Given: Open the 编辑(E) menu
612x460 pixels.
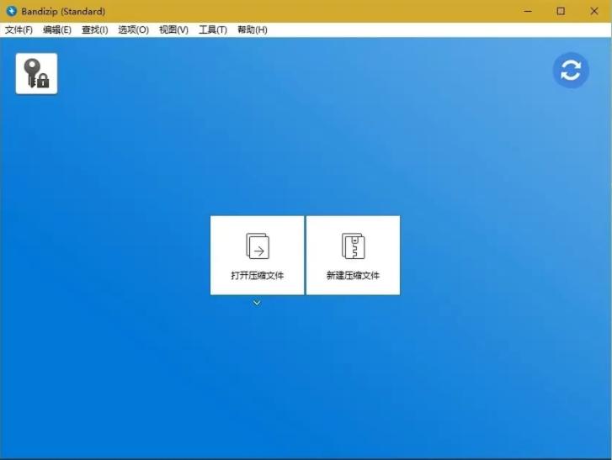Looking at the screenshot, I should (57, 30).
